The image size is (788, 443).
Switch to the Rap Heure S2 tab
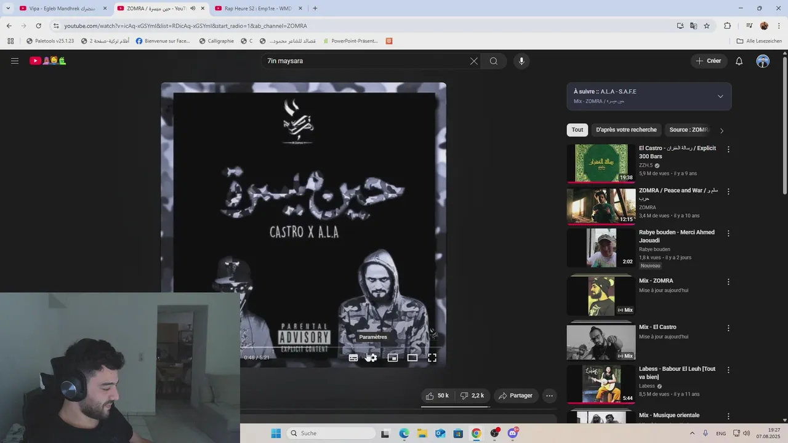(x=258, y=9)
